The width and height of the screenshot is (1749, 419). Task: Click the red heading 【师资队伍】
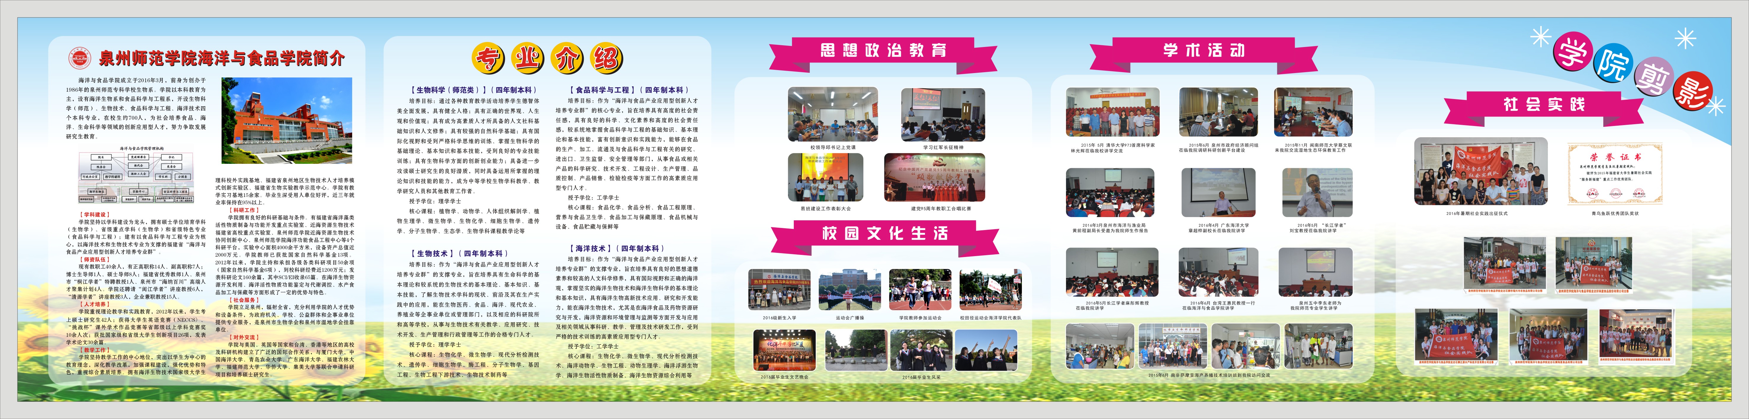94,260
